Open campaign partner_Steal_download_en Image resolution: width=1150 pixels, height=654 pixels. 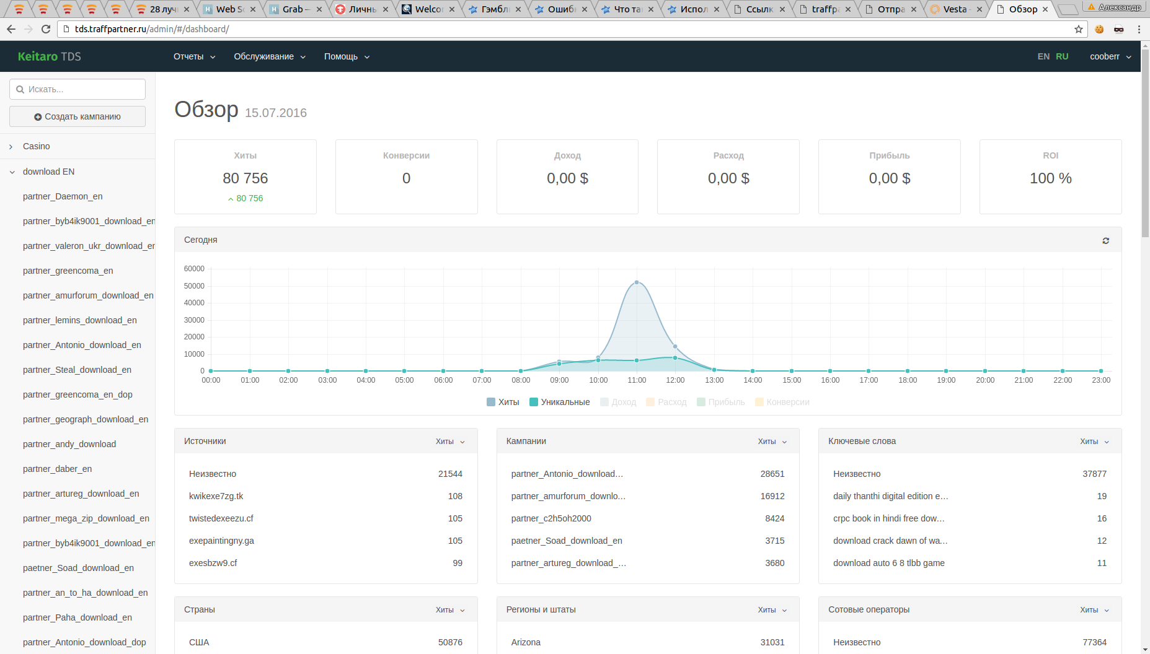77,370
